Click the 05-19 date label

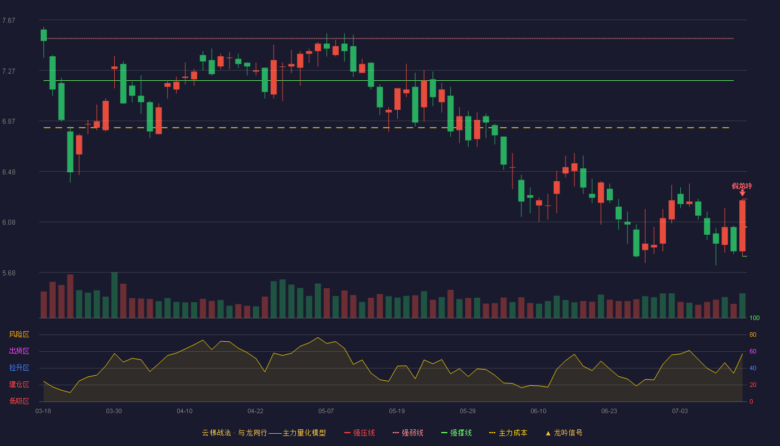pyautogui.click(x=397, y=411)
